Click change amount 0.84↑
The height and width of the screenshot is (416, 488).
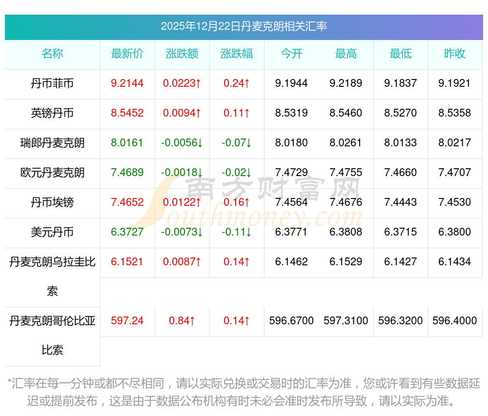pos(182,320)
